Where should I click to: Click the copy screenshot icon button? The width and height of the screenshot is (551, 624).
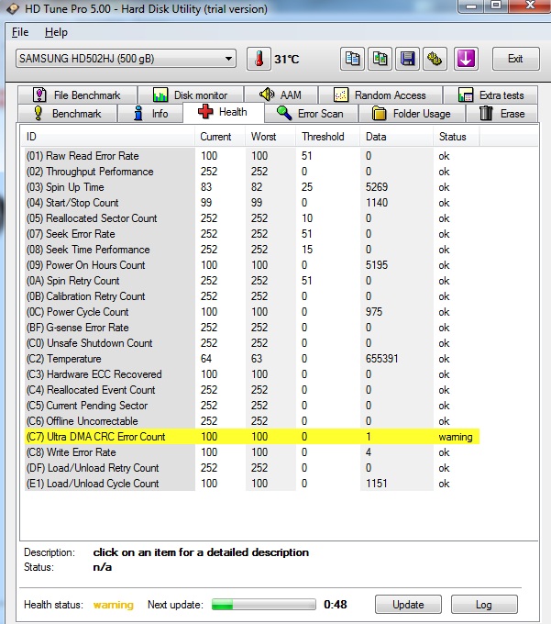pyautogui.click(x=380, y=59)
